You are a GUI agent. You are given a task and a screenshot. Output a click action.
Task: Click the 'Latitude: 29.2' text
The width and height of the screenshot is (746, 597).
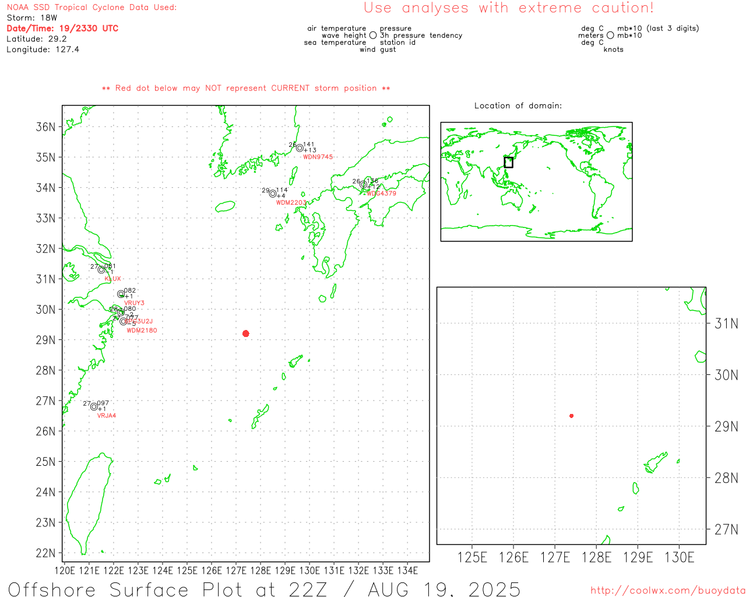[37, 39]
